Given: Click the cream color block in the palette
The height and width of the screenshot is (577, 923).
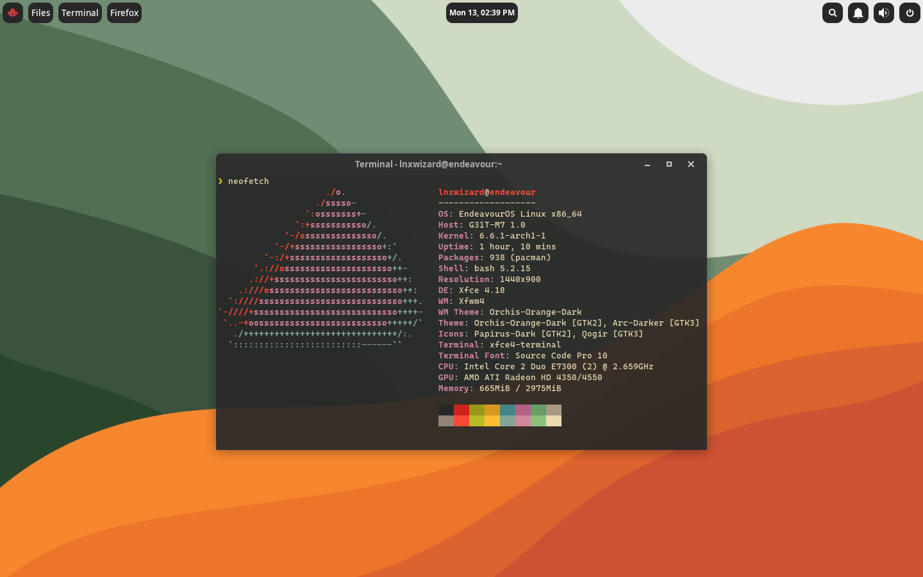Looking at the screenshot, I should click(x=554, y=421).
